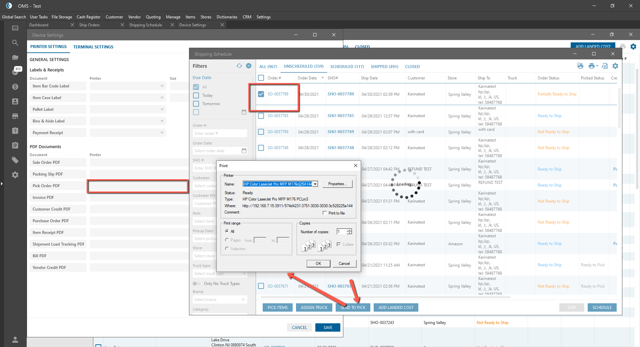Show the Scheduled (117) orders tab
The width and height of the screenshot is (640, 347).
[347, 67]
